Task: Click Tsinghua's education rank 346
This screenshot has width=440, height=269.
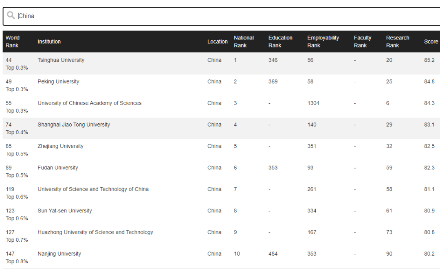Action: tap(273, 60)
